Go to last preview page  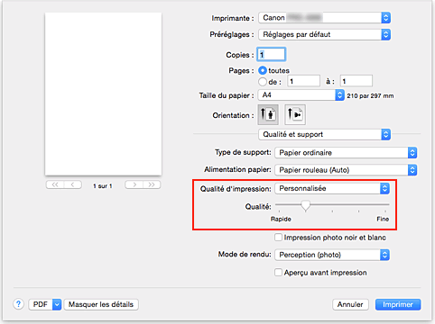152,184
